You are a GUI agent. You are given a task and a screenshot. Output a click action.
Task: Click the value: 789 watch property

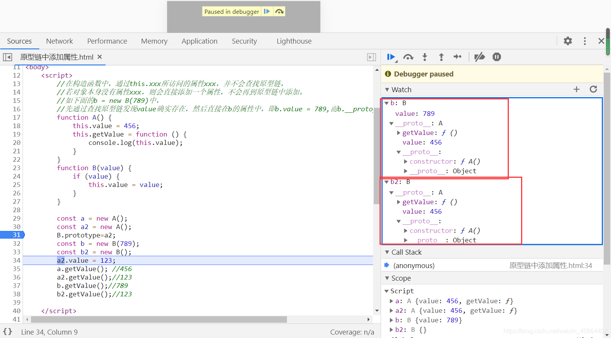[415, 114]
